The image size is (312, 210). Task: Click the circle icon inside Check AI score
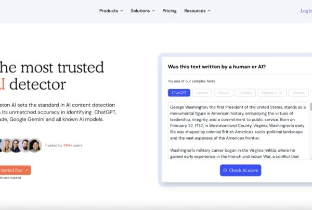225,170
